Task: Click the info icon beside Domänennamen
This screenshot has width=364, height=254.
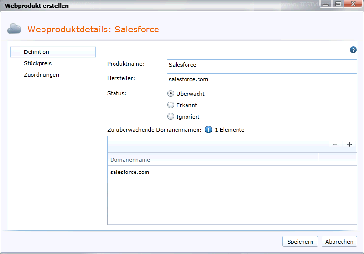Action: coord(208,130)
